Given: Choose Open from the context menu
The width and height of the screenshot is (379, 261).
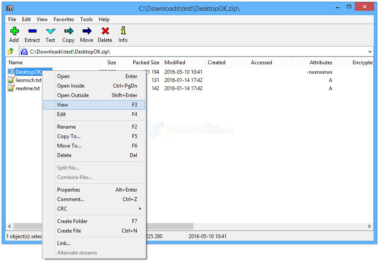Looking at the screenshot, I should [94, 76].
